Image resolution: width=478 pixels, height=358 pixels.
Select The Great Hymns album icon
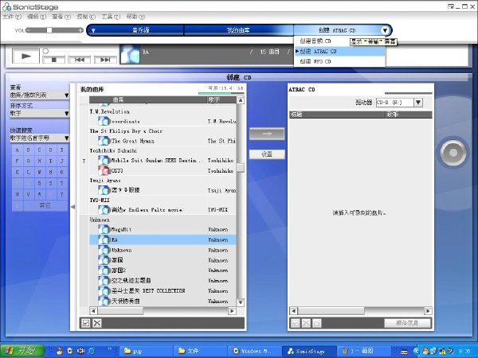pyautogui.click(x=104, y=141)
